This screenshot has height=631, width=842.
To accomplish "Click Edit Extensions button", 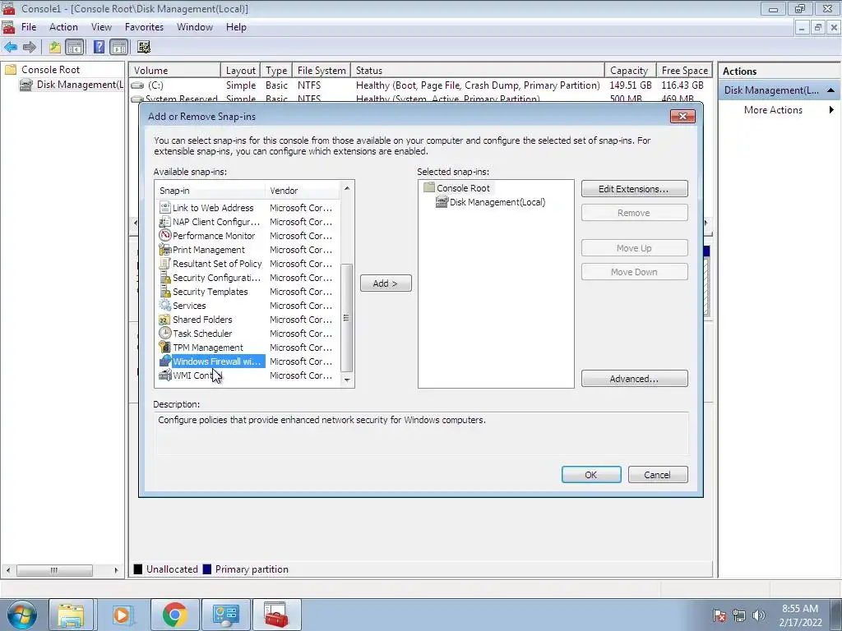I will point(634,189).
